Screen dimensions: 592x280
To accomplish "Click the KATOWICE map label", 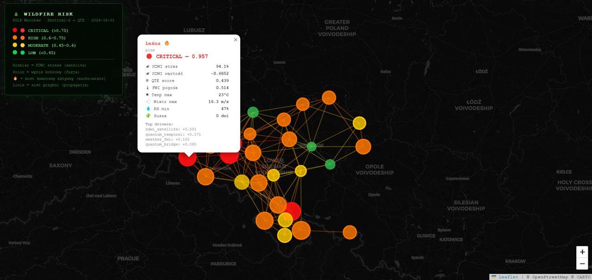I will tap(451, 239).
